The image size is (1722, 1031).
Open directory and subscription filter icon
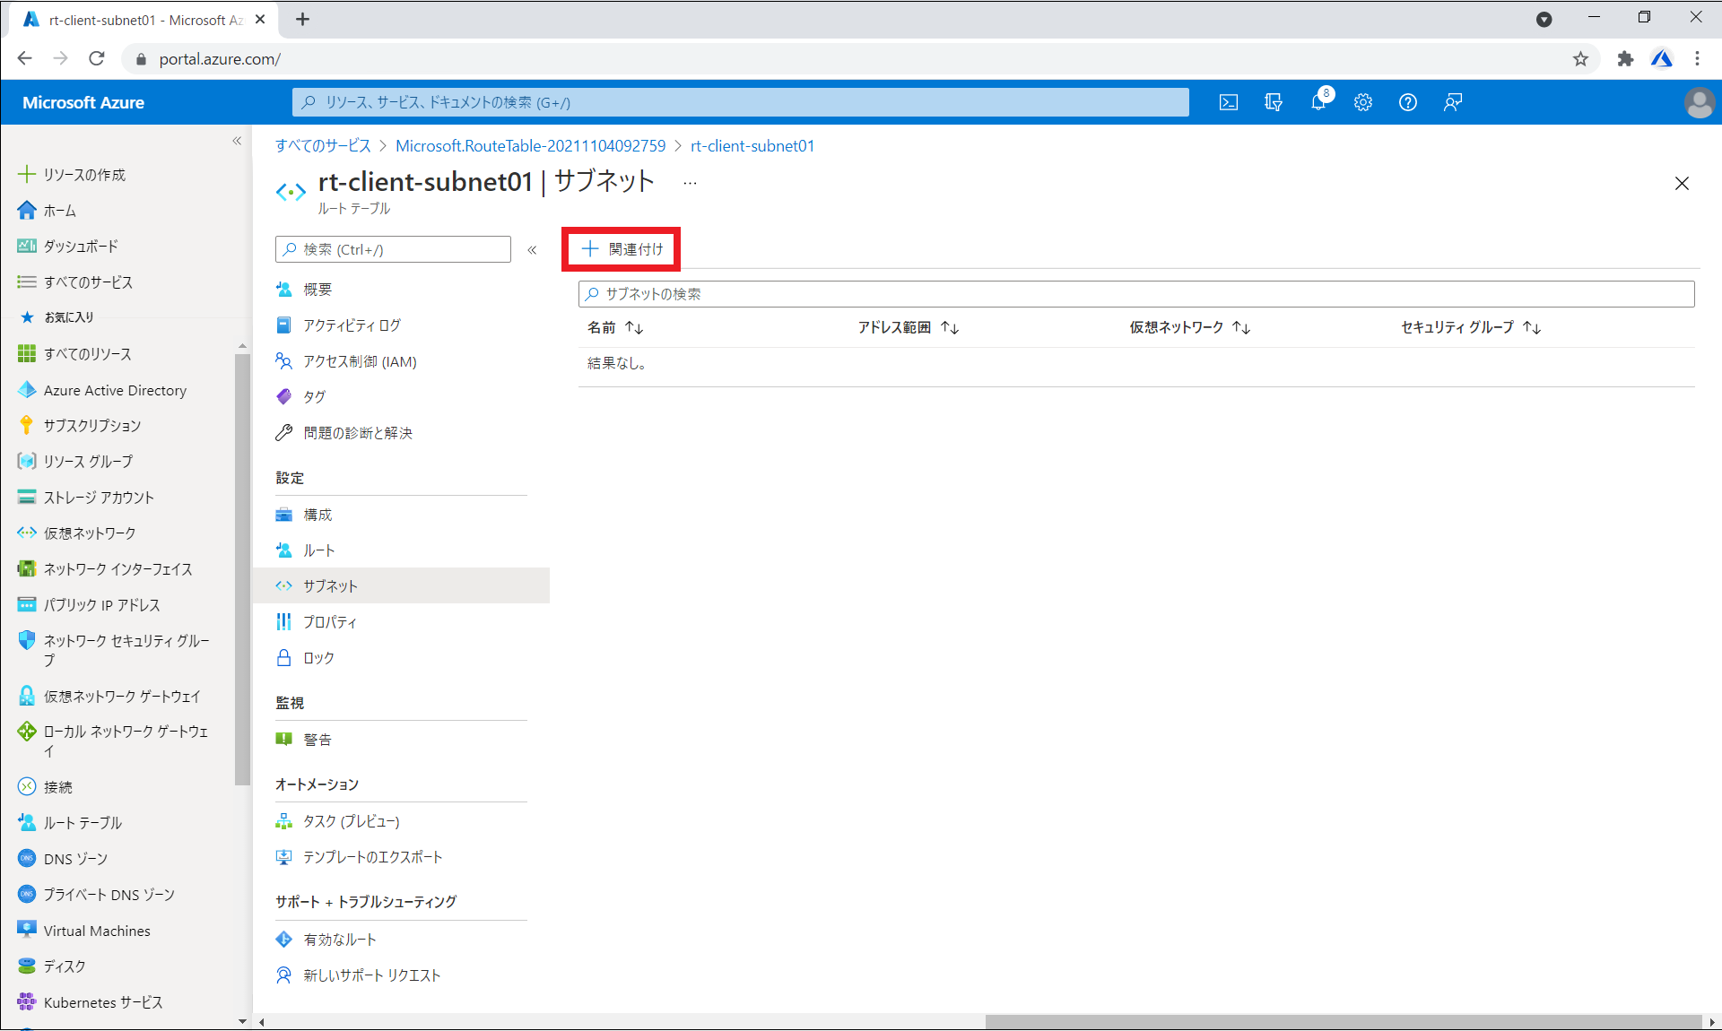coord(1274,102)
